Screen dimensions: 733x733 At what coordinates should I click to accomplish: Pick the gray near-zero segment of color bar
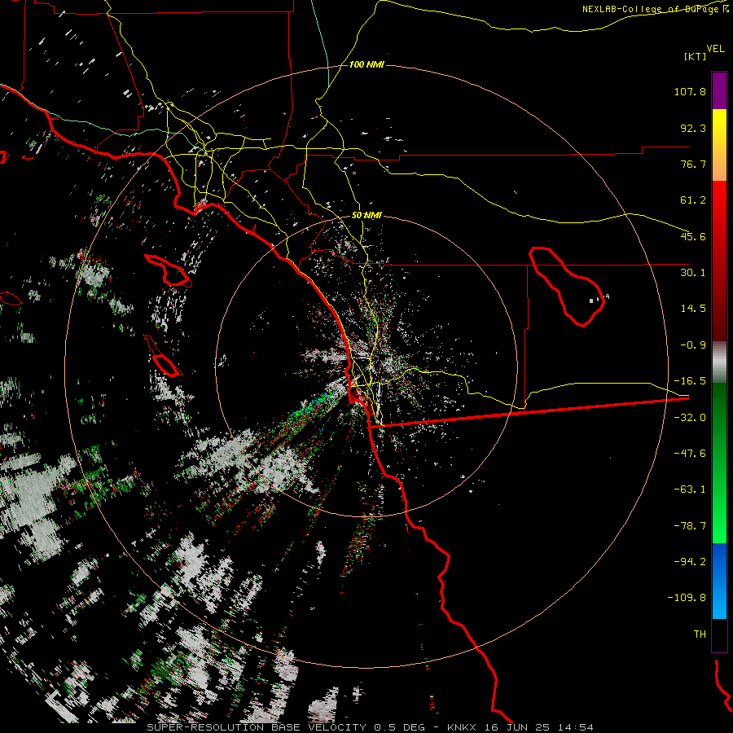pos(719,362)
